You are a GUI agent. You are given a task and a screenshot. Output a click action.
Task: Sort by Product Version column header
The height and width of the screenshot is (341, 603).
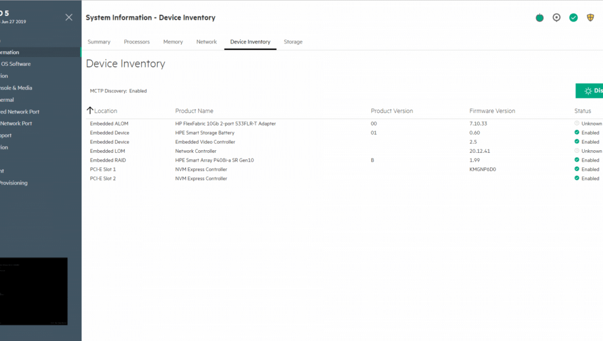point(392,111)
